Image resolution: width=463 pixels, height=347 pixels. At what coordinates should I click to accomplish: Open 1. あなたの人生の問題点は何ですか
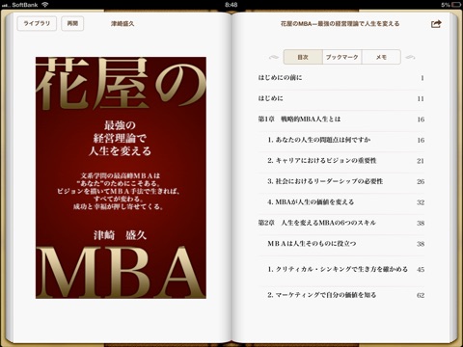pos(341,140)
